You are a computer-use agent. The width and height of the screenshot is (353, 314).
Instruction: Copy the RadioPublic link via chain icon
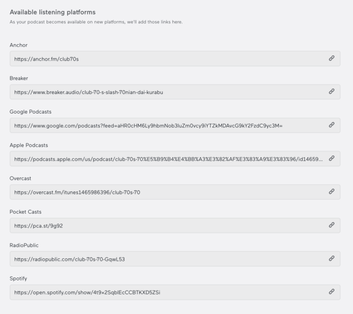tap(331, 258)
